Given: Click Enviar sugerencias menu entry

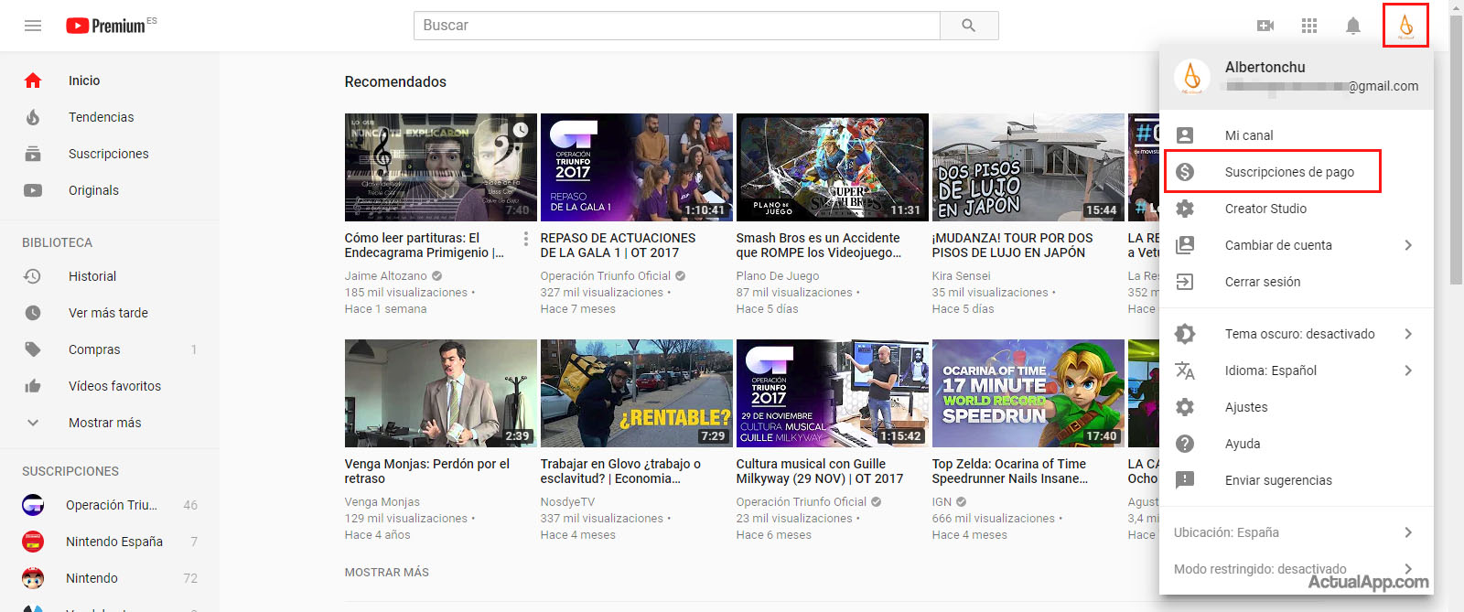Looking at the screenshot, I should point(1297,480).
